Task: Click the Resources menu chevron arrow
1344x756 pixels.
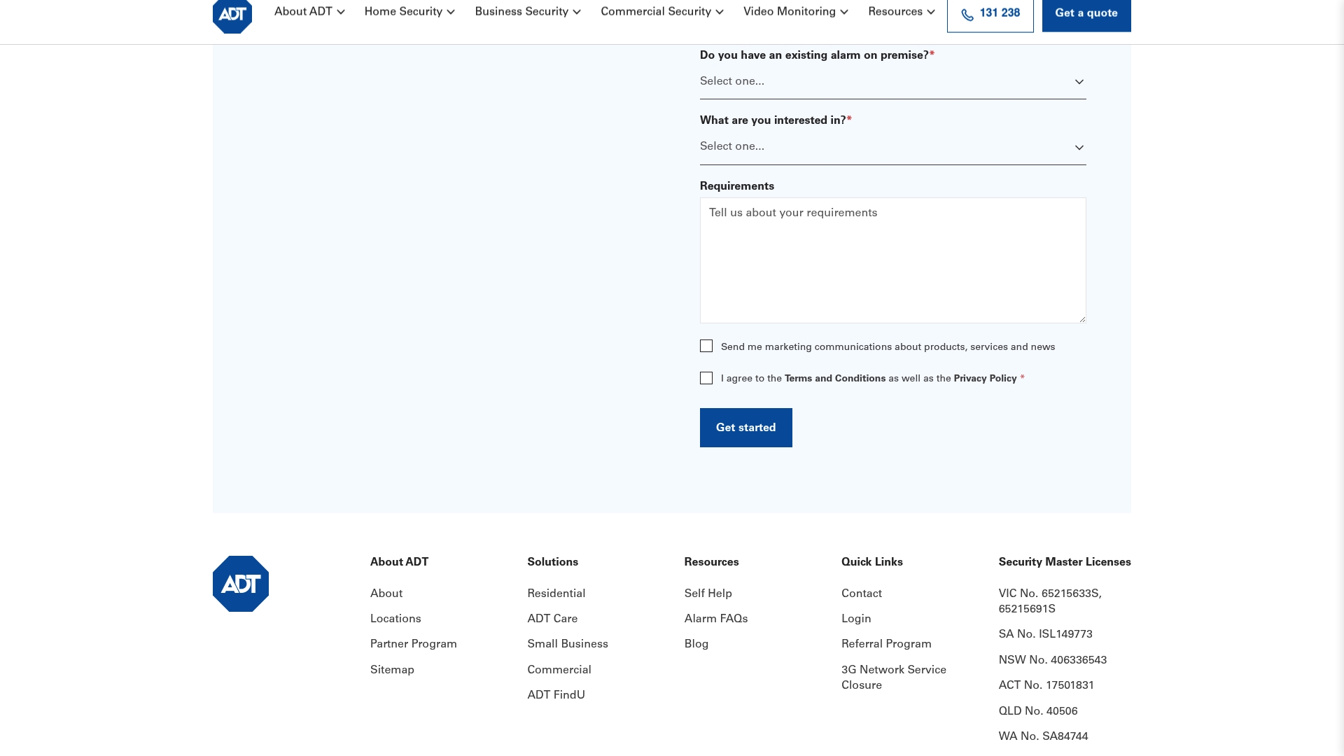Action: tap(931, 12)
